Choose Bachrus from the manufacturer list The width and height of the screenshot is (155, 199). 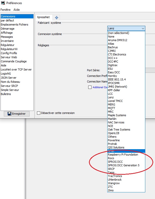click(x=126, y=47)
